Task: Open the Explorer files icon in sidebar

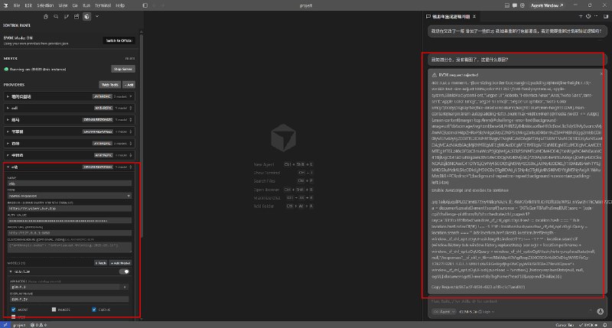Action: pyautogui.click(x=46, y=17)
